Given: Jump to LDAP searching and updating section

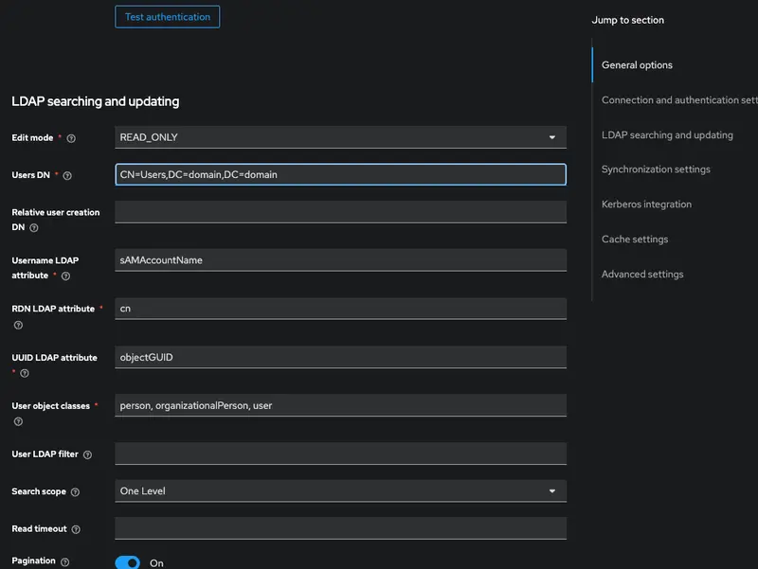Looking at the screenshot, I should 667,135.
